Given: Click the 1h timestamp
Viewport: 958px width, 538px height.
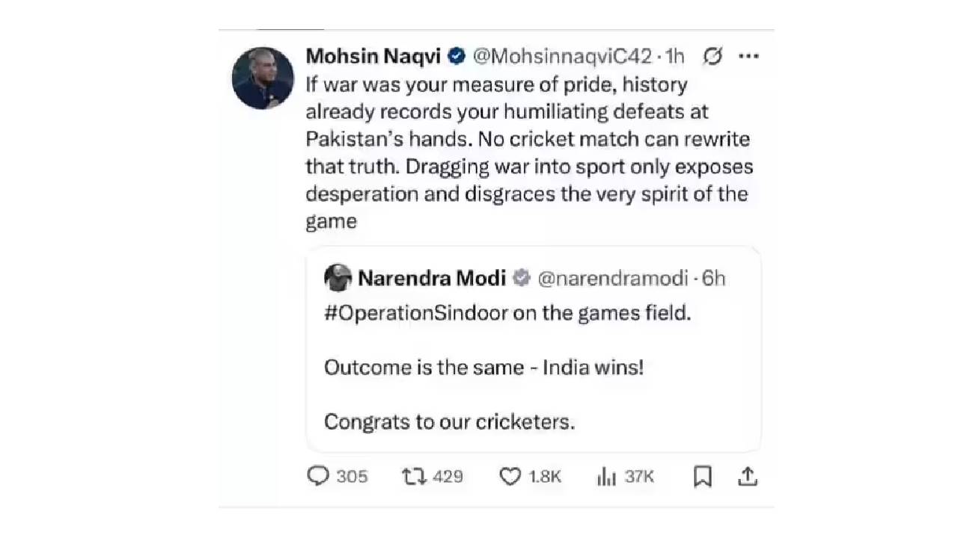Looking at the screenshot, I should coord(674,56).
